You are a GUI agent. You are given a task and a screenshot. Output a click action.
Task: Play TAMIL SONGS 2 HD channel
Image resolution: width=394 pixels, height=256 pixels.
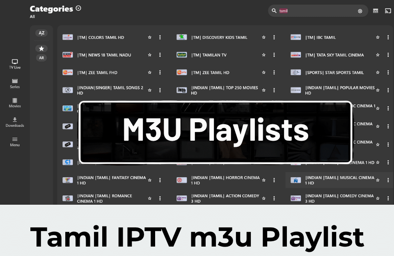click(110, 90)
